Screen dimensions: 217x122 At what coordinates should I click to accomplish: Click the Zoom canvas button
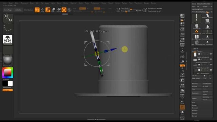pyautogui.click(x=182, y=29)
